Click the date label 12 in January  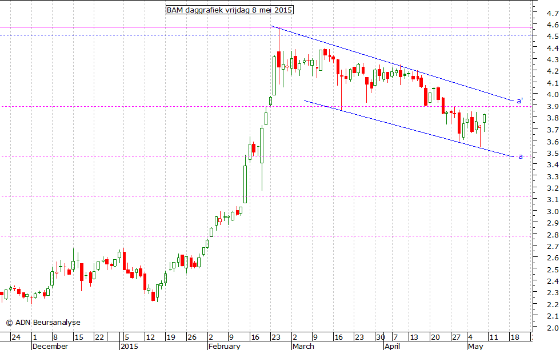click(x=150, y=337)
